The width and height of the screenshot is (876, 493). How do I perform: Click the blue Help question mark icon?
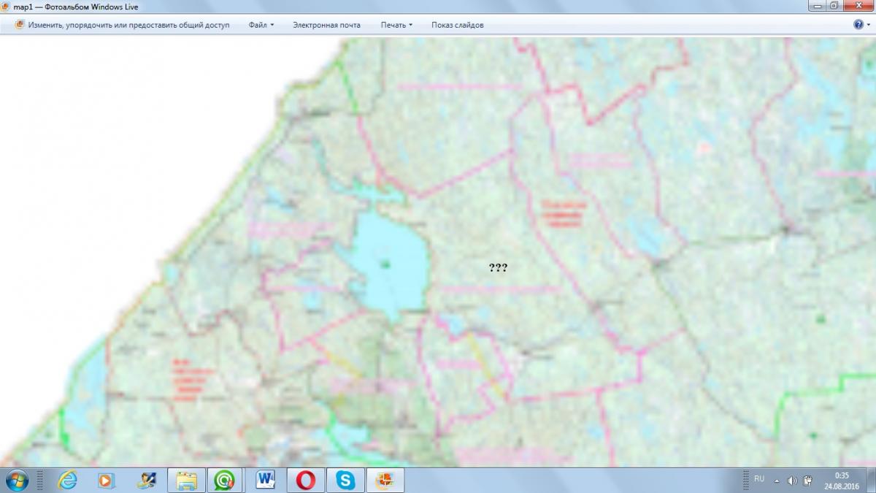point(858,25)
